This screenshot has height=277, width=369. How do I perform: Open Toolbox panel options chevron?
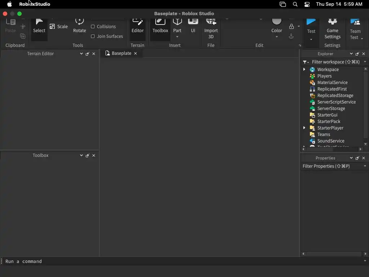(81, 155)
